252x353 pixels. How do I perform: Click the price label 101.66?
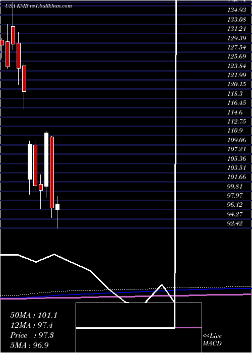236,177
